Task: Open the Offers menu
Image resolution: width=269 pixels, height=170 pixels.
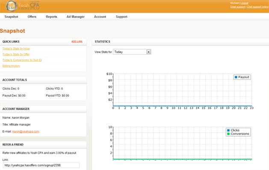Action: (x=32, y=17)
